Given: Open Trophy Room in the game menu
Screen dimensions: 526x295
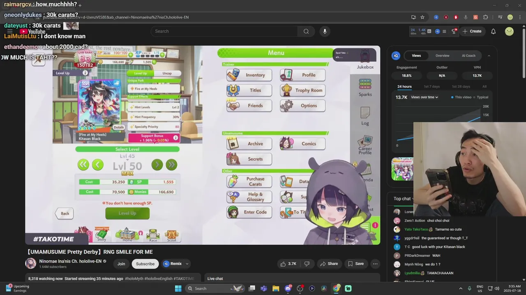Looking at the screenshot, I should pyautogui.click(x=303, y=90).
